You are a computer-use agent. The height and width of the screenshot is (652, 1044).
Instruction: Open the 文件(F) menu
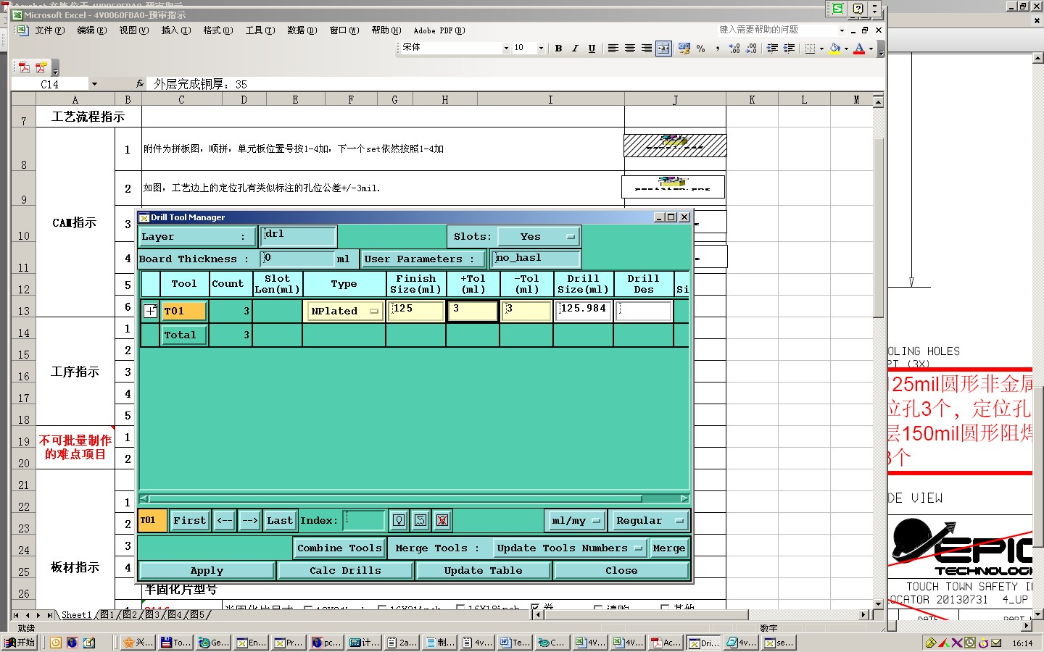point(49,30)
